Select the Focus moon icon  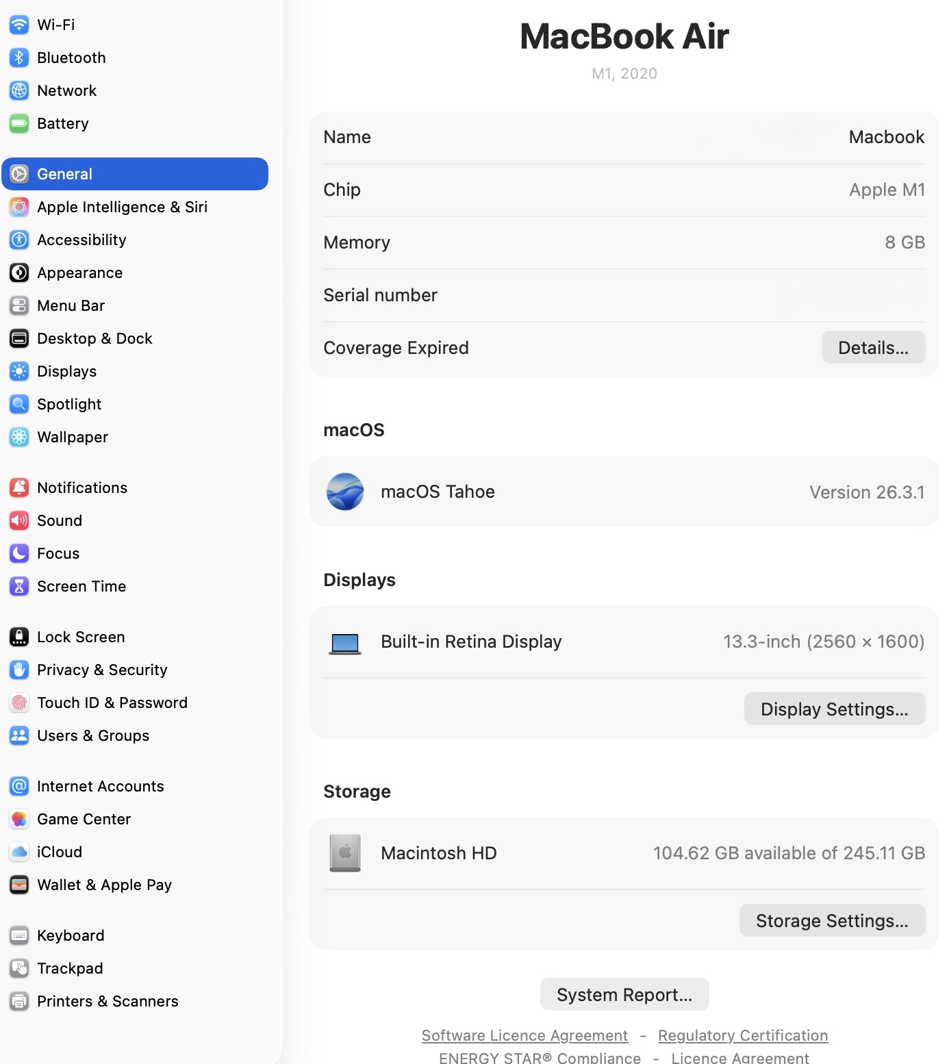coord(19,553)
